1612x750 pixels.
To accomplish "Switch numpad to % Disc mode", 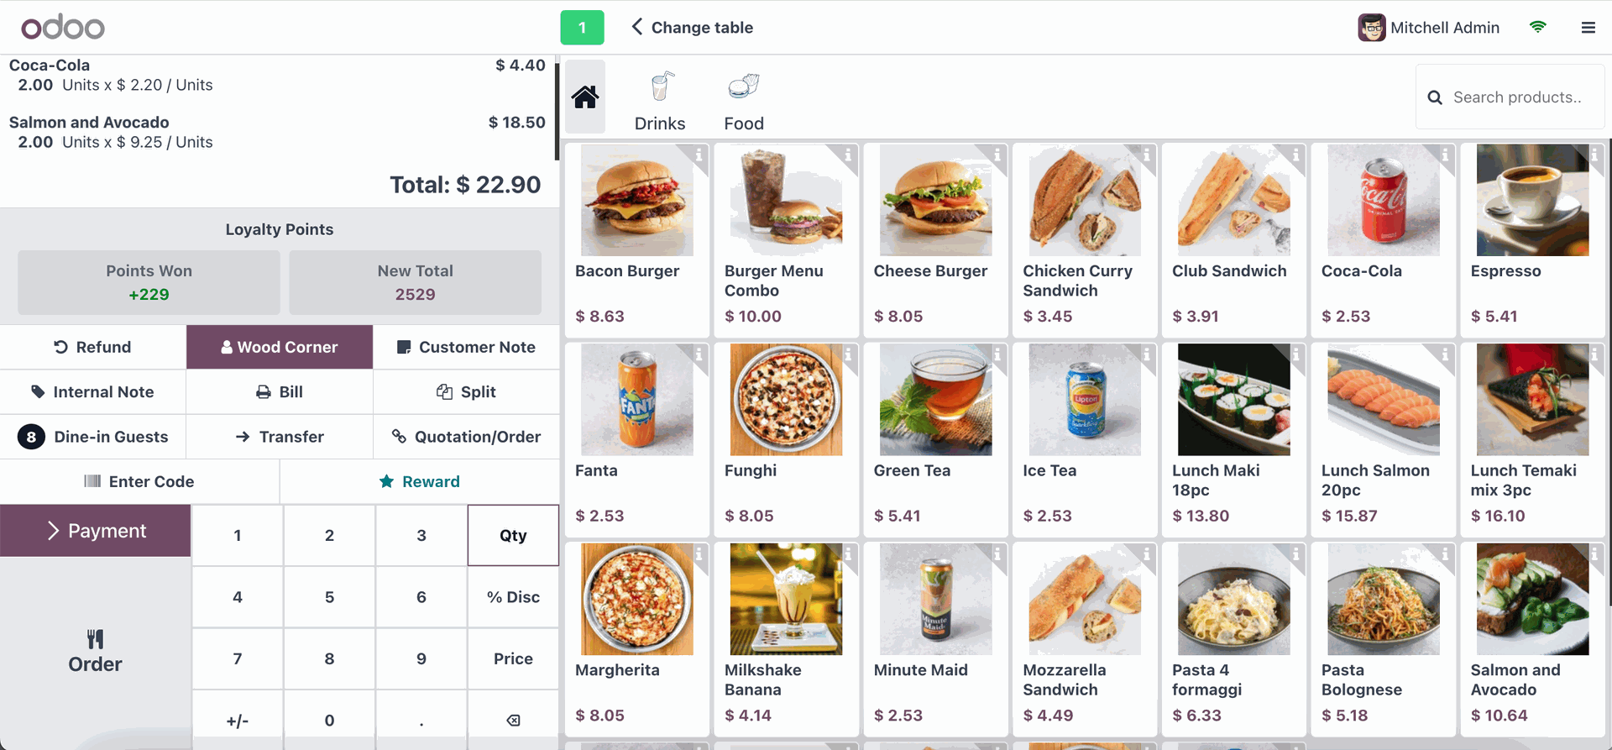I will tap(513, 597).
